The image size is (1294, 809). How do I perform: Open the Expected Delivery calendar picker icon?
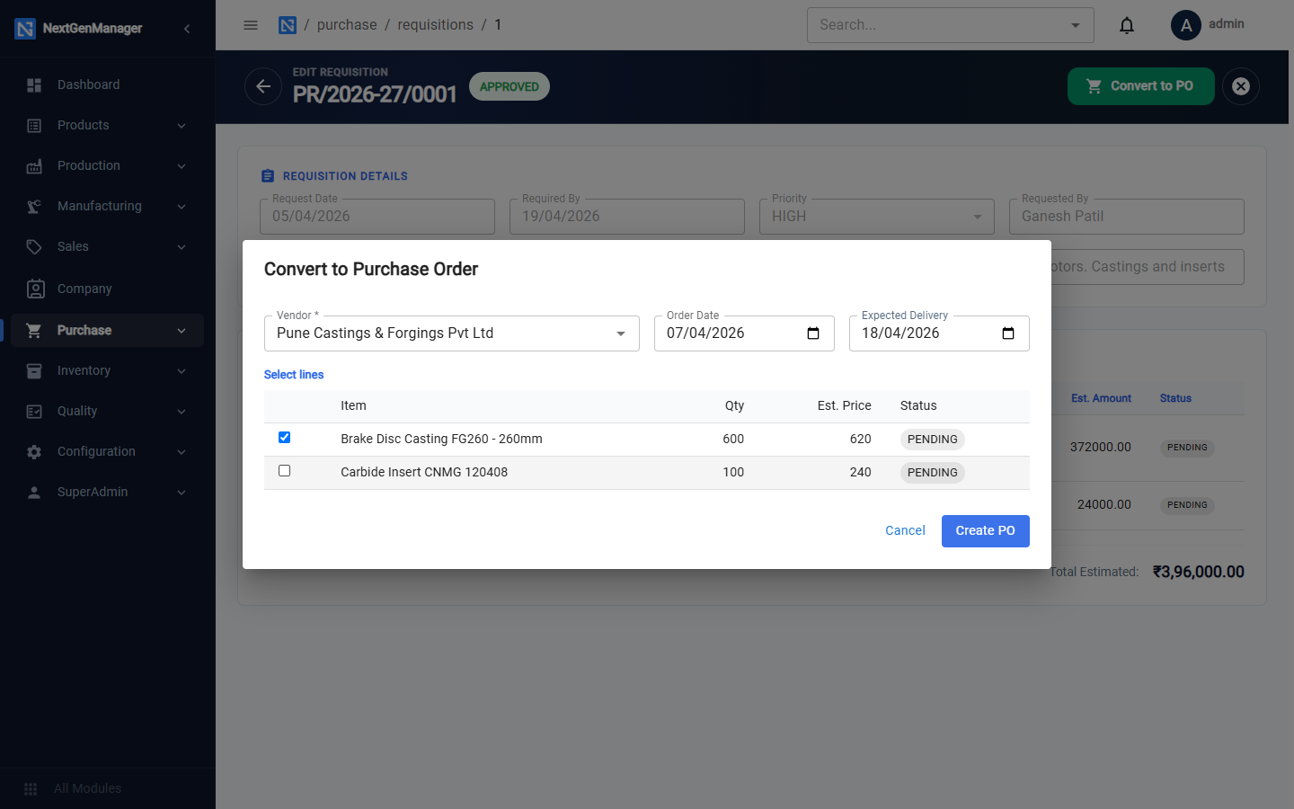coord(1008,333)
